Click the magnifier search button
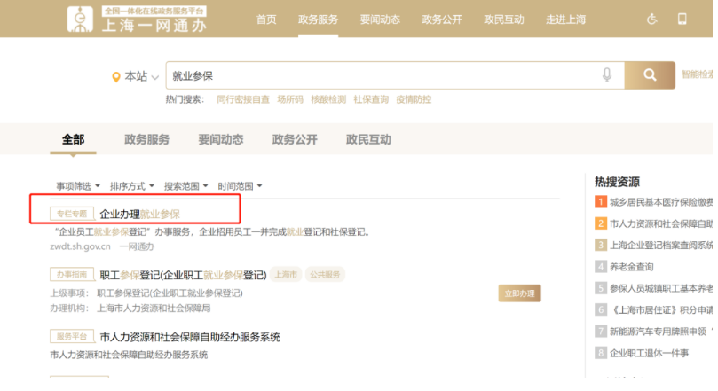Viewport: 718px width, 391px height. (650, 75)
